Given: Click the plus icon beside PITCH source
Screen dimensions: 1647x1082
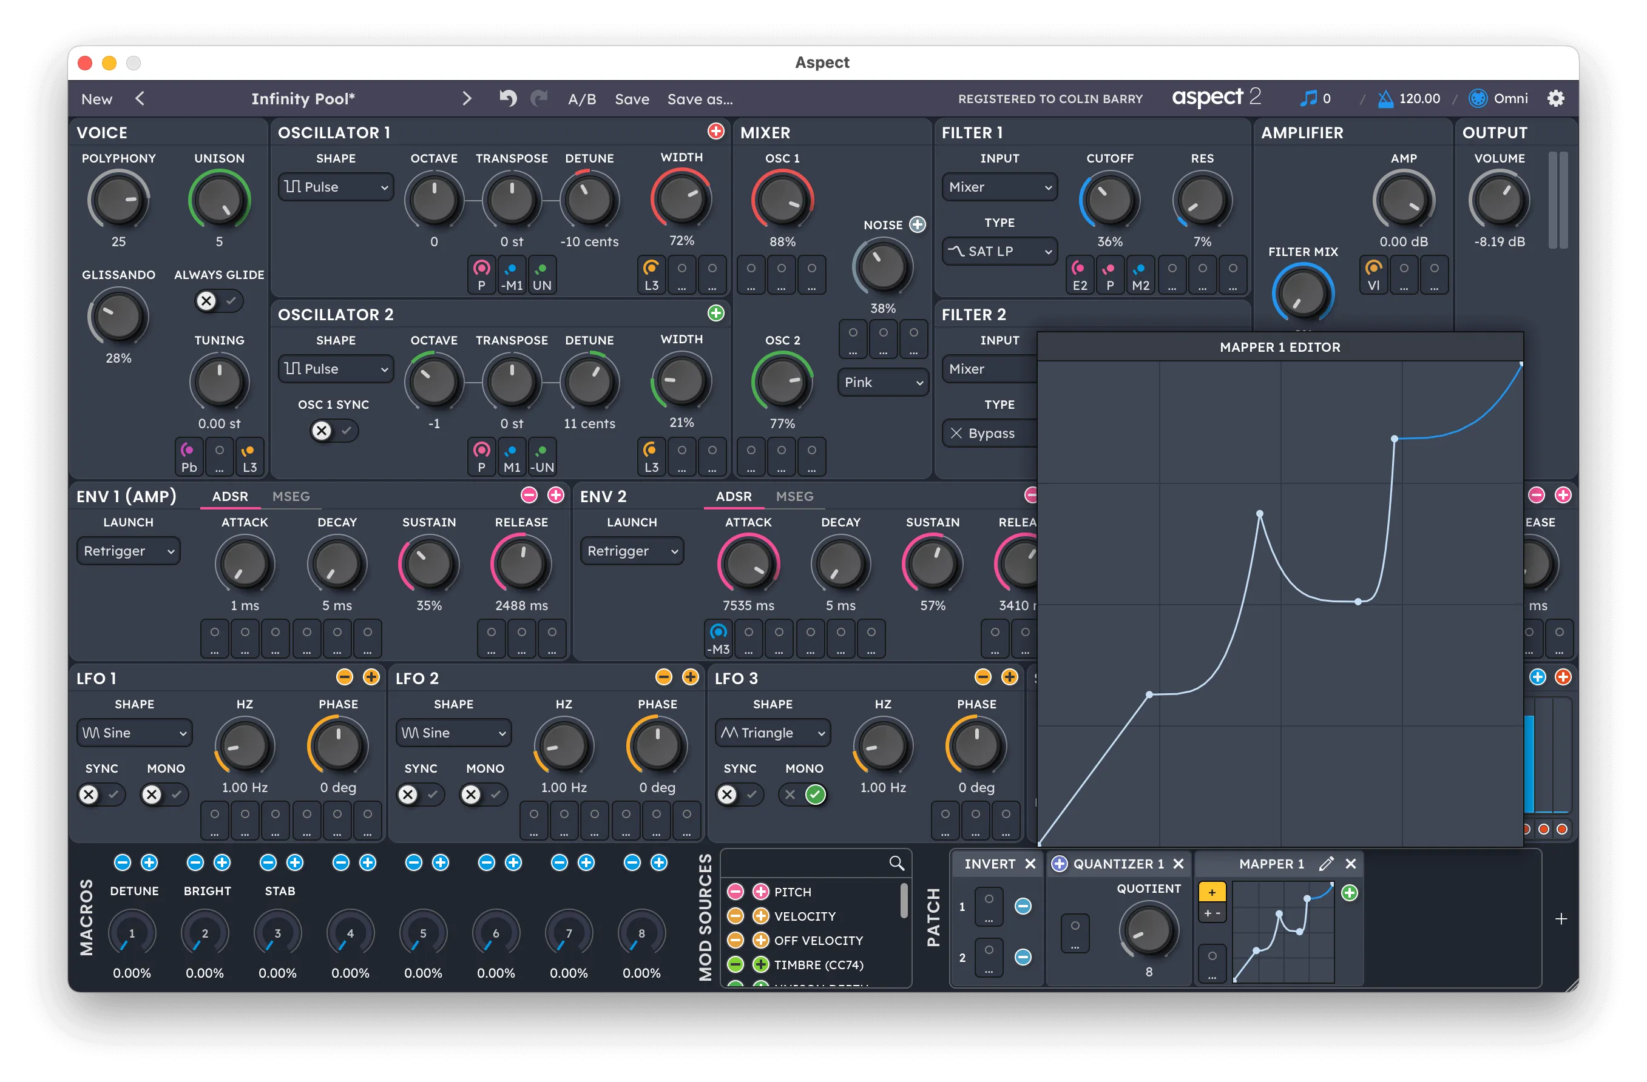Looking at the screenshot, I should [x=760, y=891].
